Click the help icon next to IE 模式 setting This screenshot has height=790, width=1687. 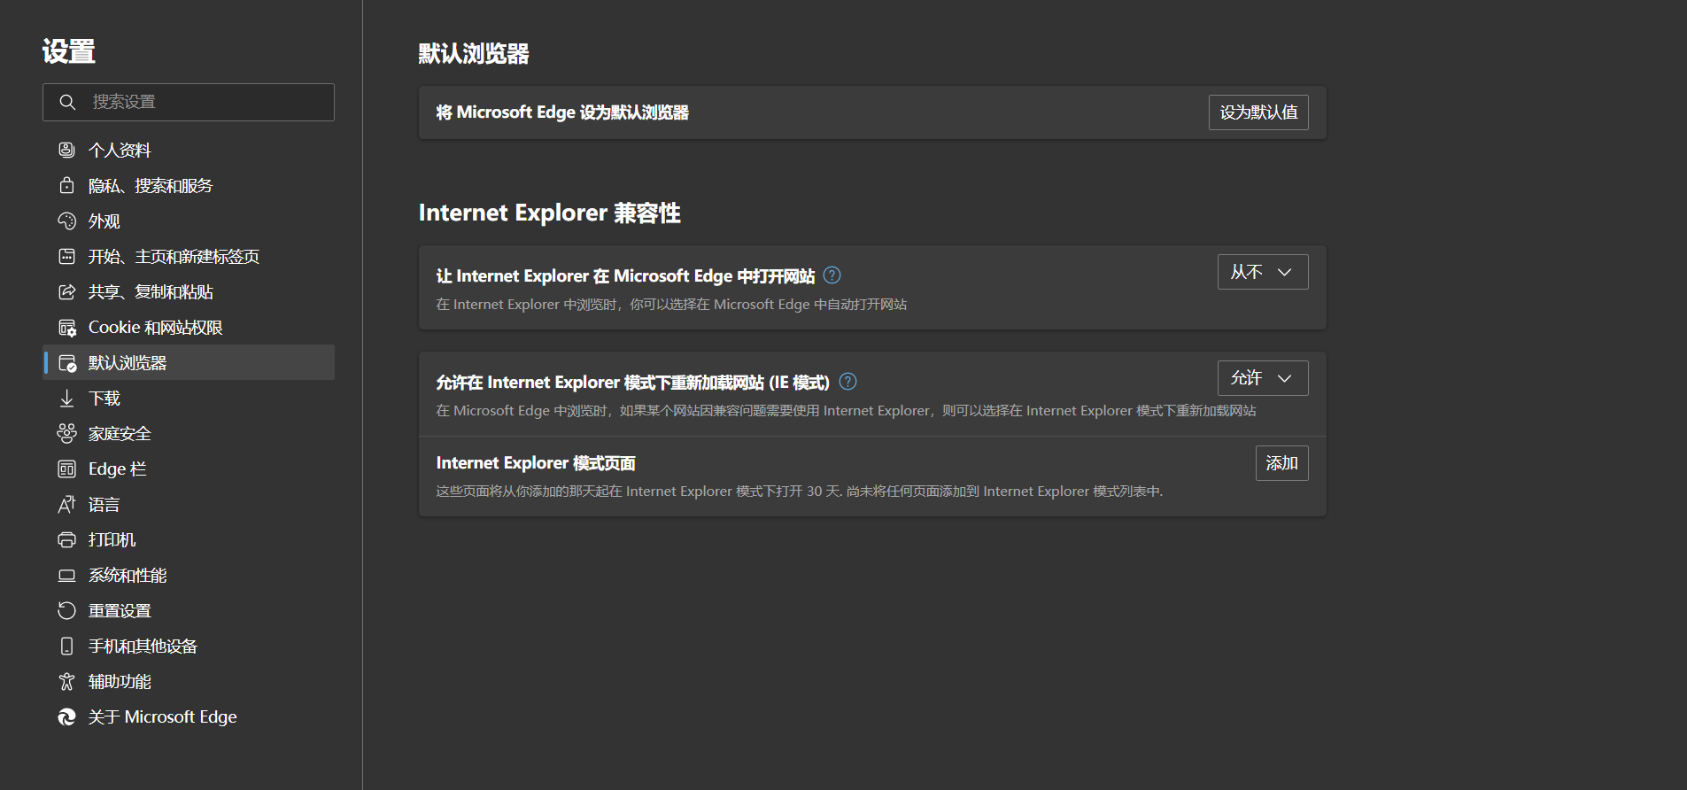[847, 381]
